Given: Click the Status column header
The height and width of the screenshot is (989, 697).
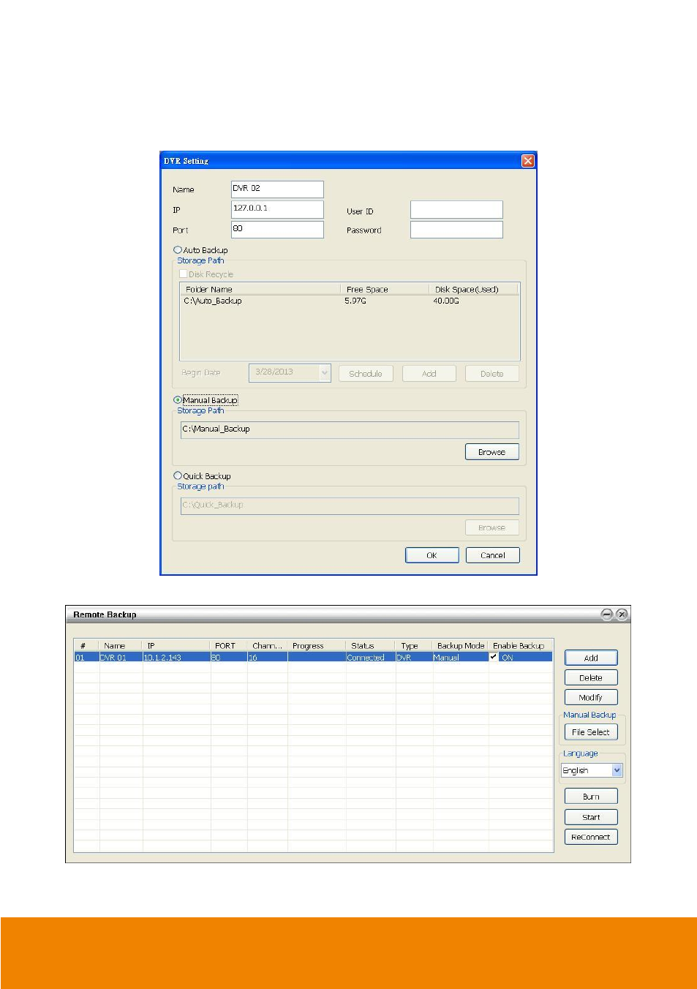Looking at the screenshot, I should pos(371,646).
